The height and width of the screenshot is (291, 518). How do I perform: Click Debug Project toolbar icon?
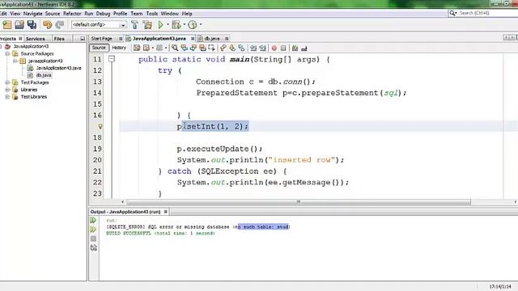click(176, 25)
